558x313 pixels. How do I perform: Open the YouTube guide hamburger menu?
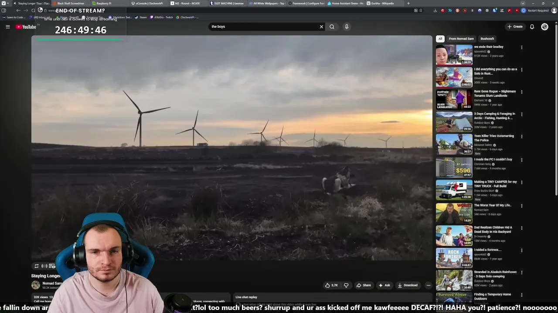[7, 27]
